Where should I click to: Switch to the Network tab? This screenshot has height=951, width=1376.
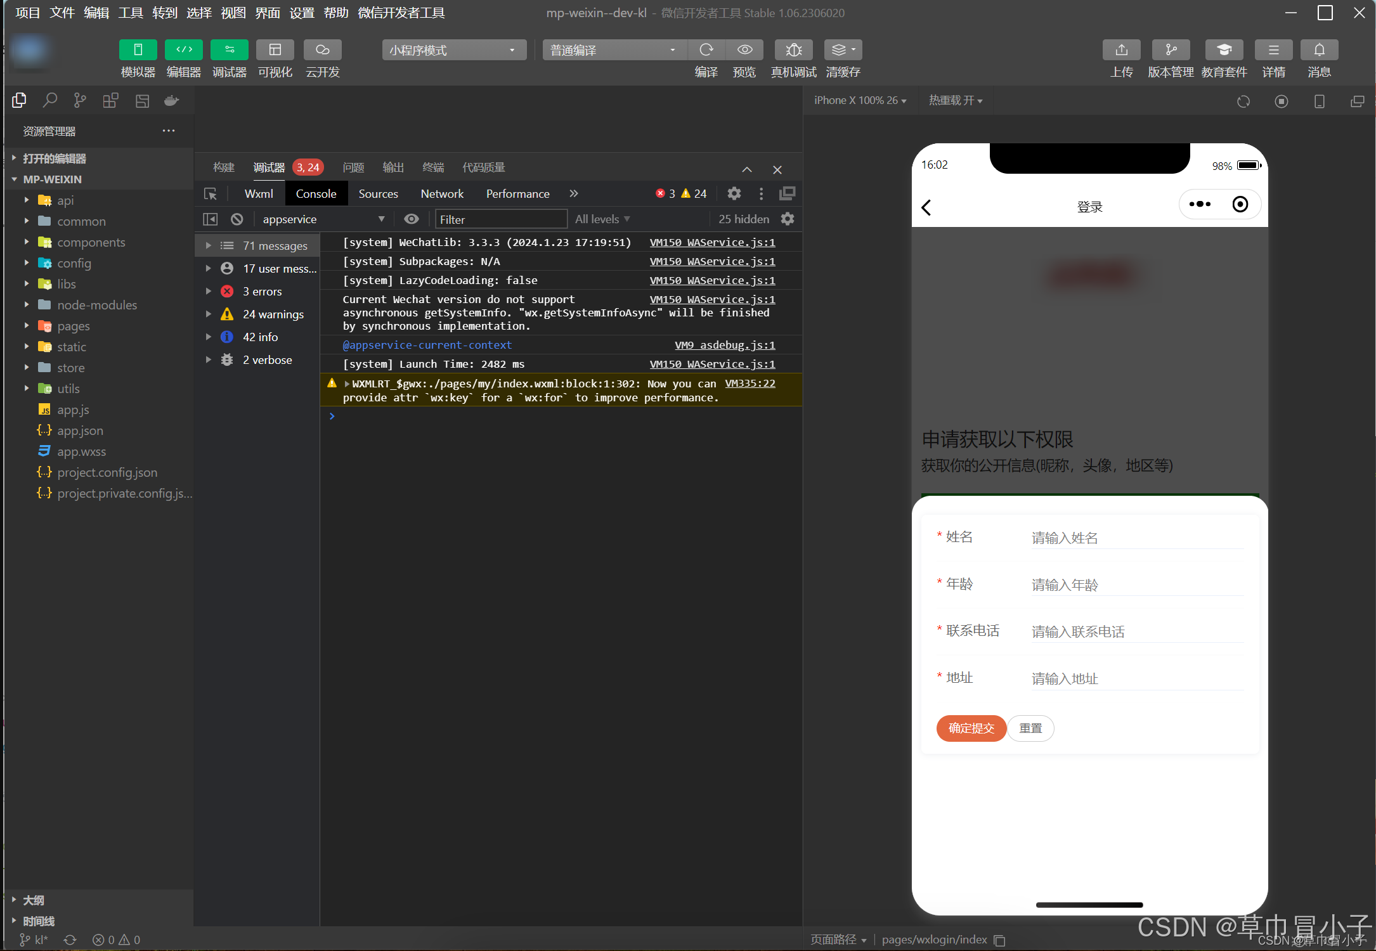pos(442,194)
